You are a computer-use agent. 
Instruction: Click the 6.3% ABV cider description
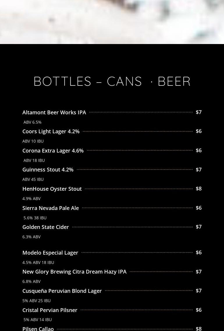click(31, 237)
